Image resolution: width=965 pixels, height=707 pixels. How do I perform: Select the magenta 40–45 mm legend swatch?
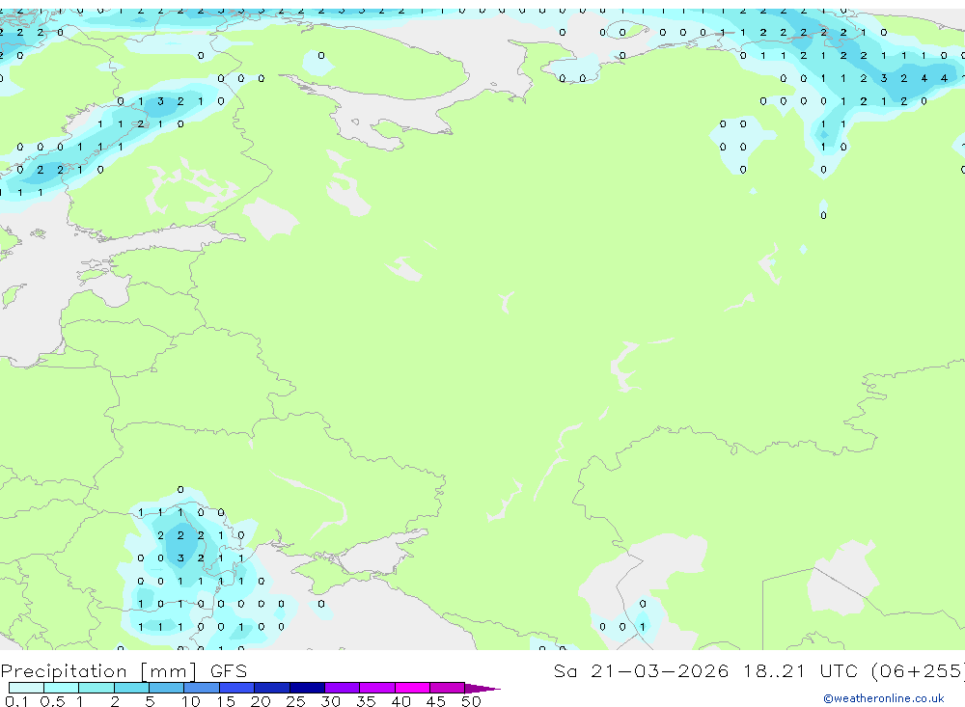[x=412, y=688]
